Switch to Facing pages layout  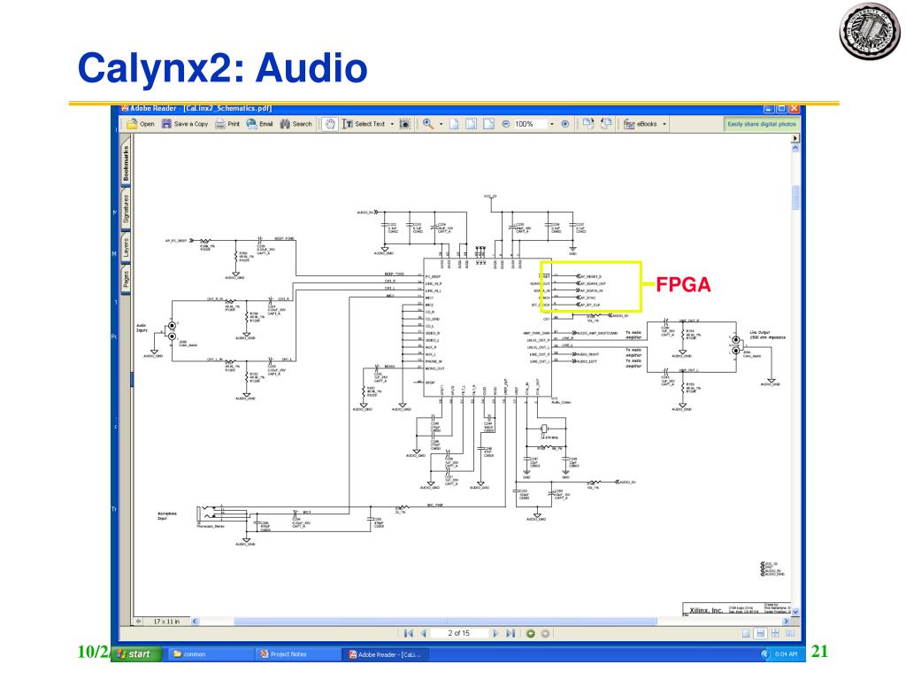click(789, 634)
